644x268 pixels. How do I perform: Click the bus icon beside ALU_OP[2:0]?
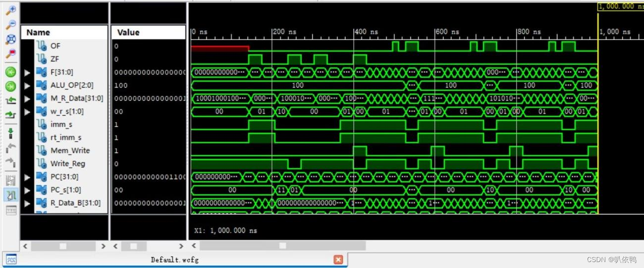pyautogui.click(x=42, y=85)
